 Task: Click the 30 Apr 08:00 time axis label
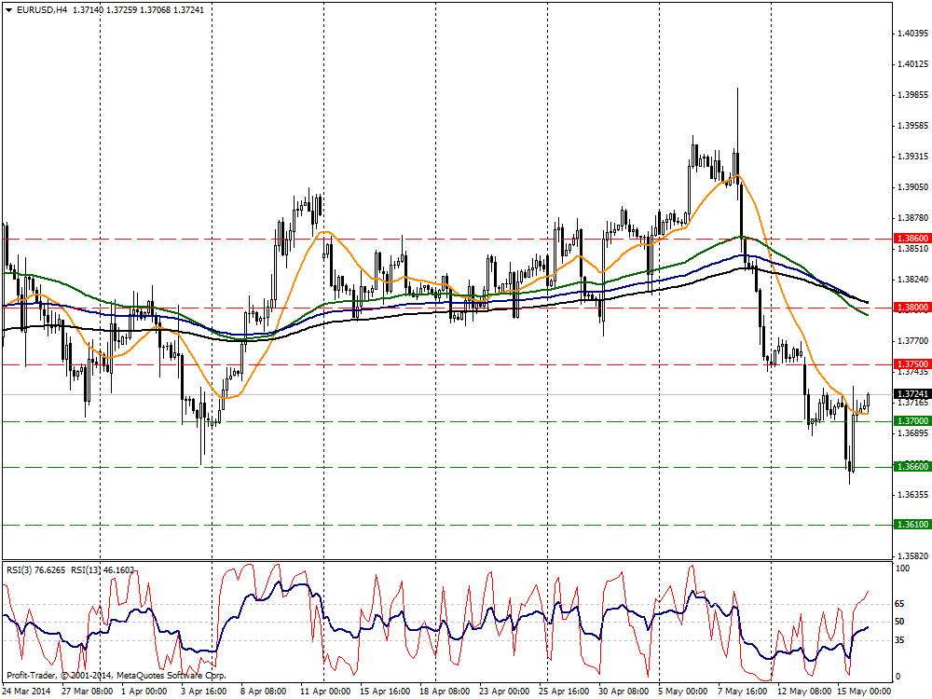coord(624,692)
